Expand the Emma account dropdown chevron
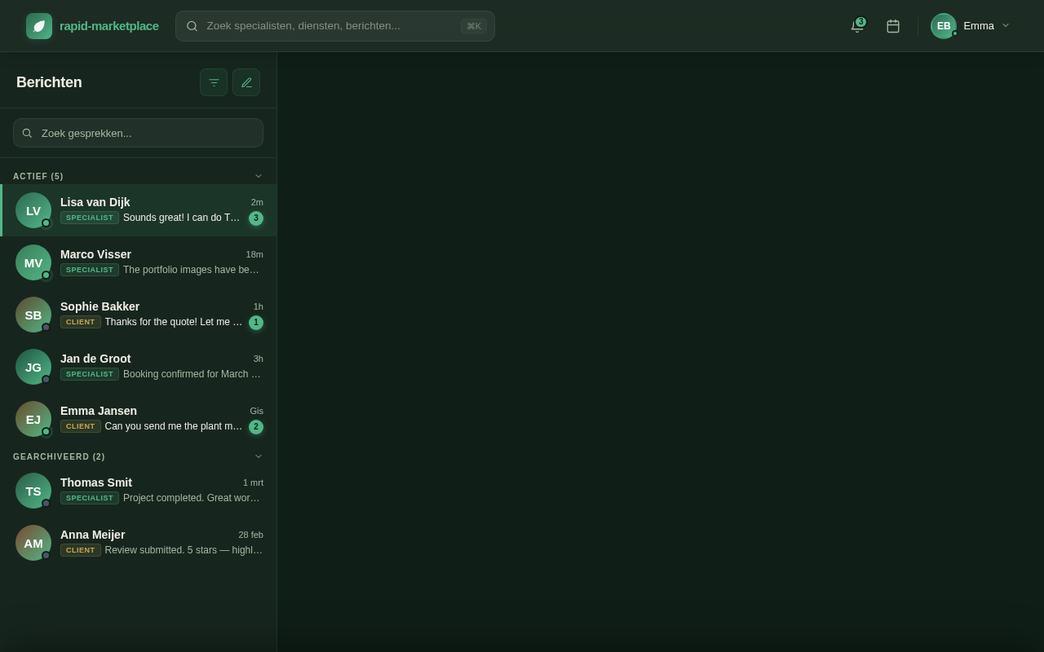The image size is (1044, 652). [x=1006, y=25]
